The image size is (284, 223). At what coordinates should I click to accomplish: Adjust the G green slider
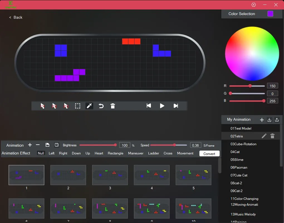coord(247,94)
